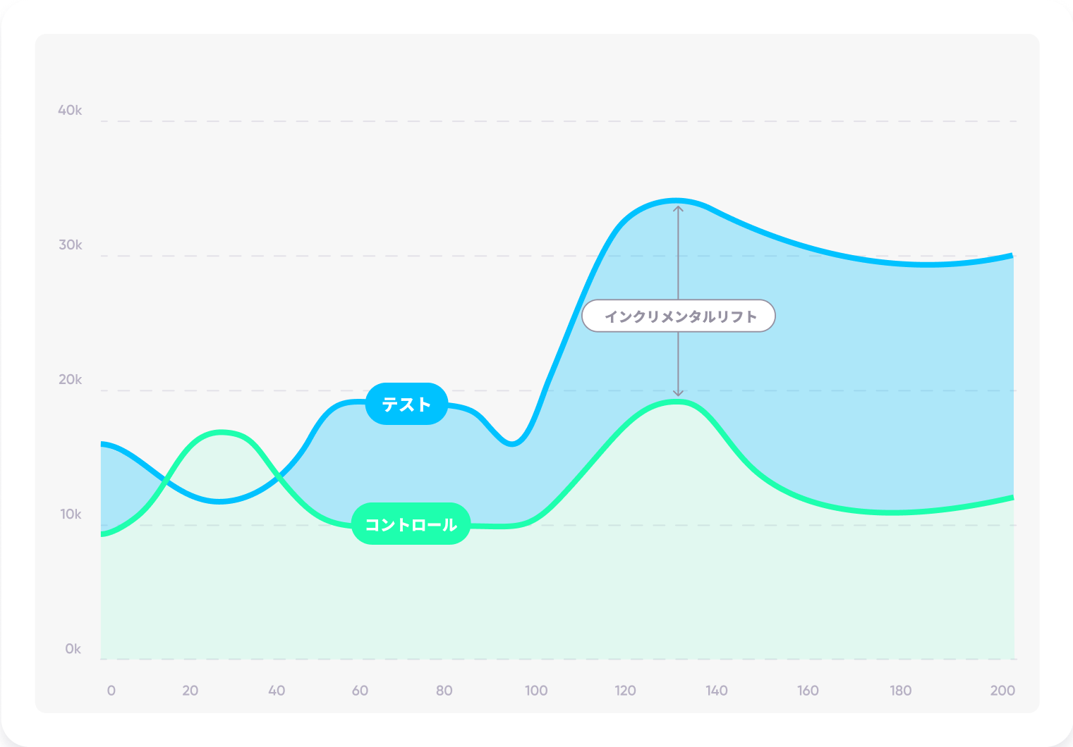Viewport: 1073px width, 747px height.
Task: Click the 10k y-axis label
Action: [x=71, y=514]
